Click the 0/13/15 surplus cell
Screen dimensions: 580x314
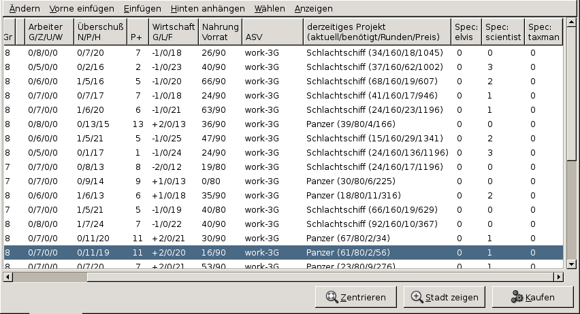93,124
